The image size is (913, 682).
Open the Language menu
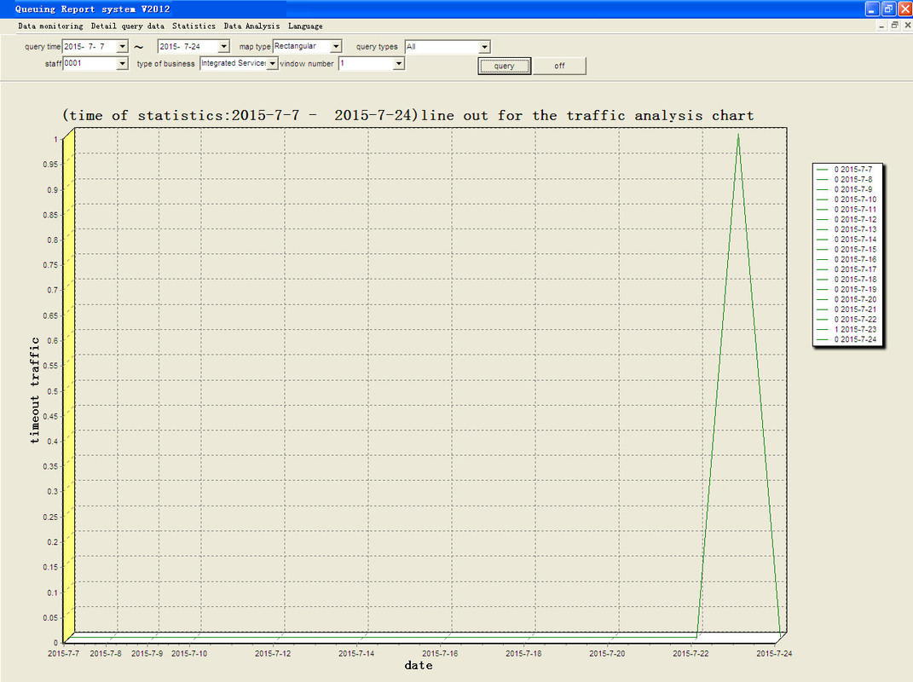pos(305,26)
